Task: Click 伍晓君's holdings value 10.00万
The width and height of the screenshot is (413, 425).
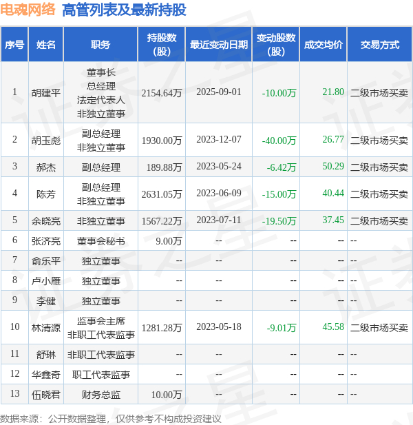Action: point(167,395)
